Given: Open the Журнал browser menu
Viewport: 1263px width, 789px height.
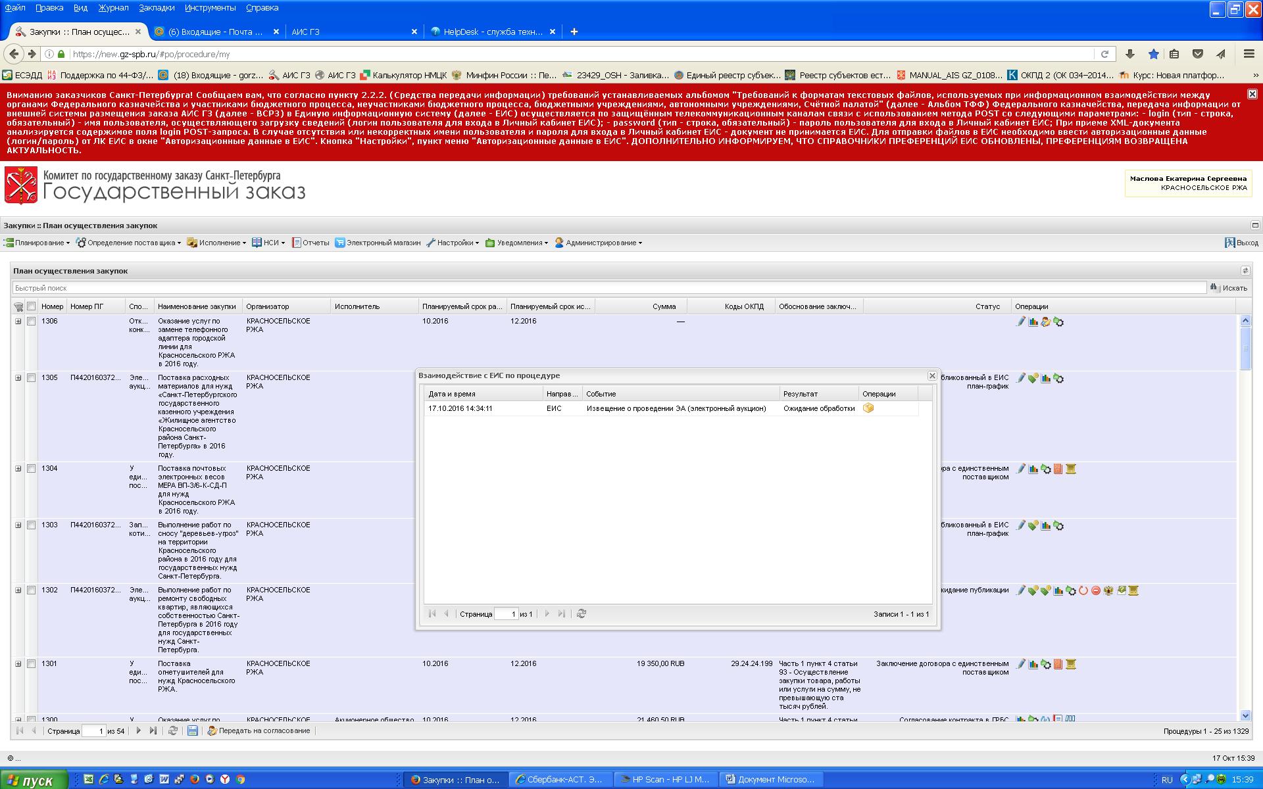Looking at the screenshot, I should click(x=113, y=8).
